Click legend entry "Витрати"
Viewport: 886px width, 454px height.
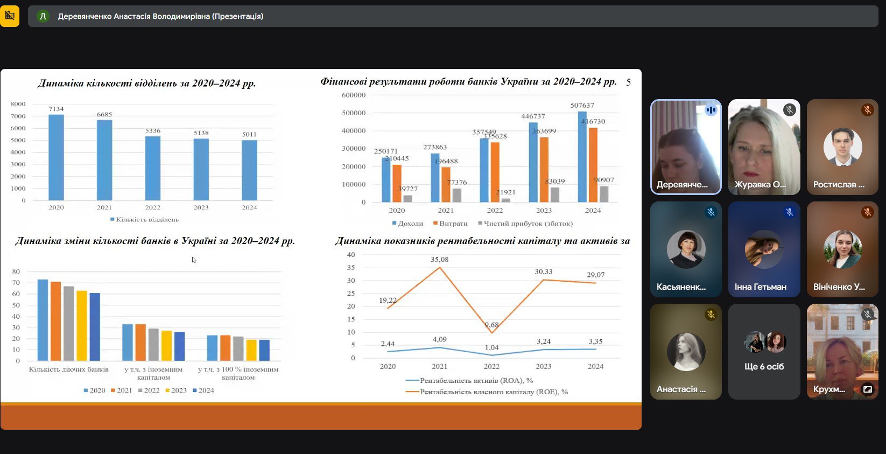pos(451,223)
